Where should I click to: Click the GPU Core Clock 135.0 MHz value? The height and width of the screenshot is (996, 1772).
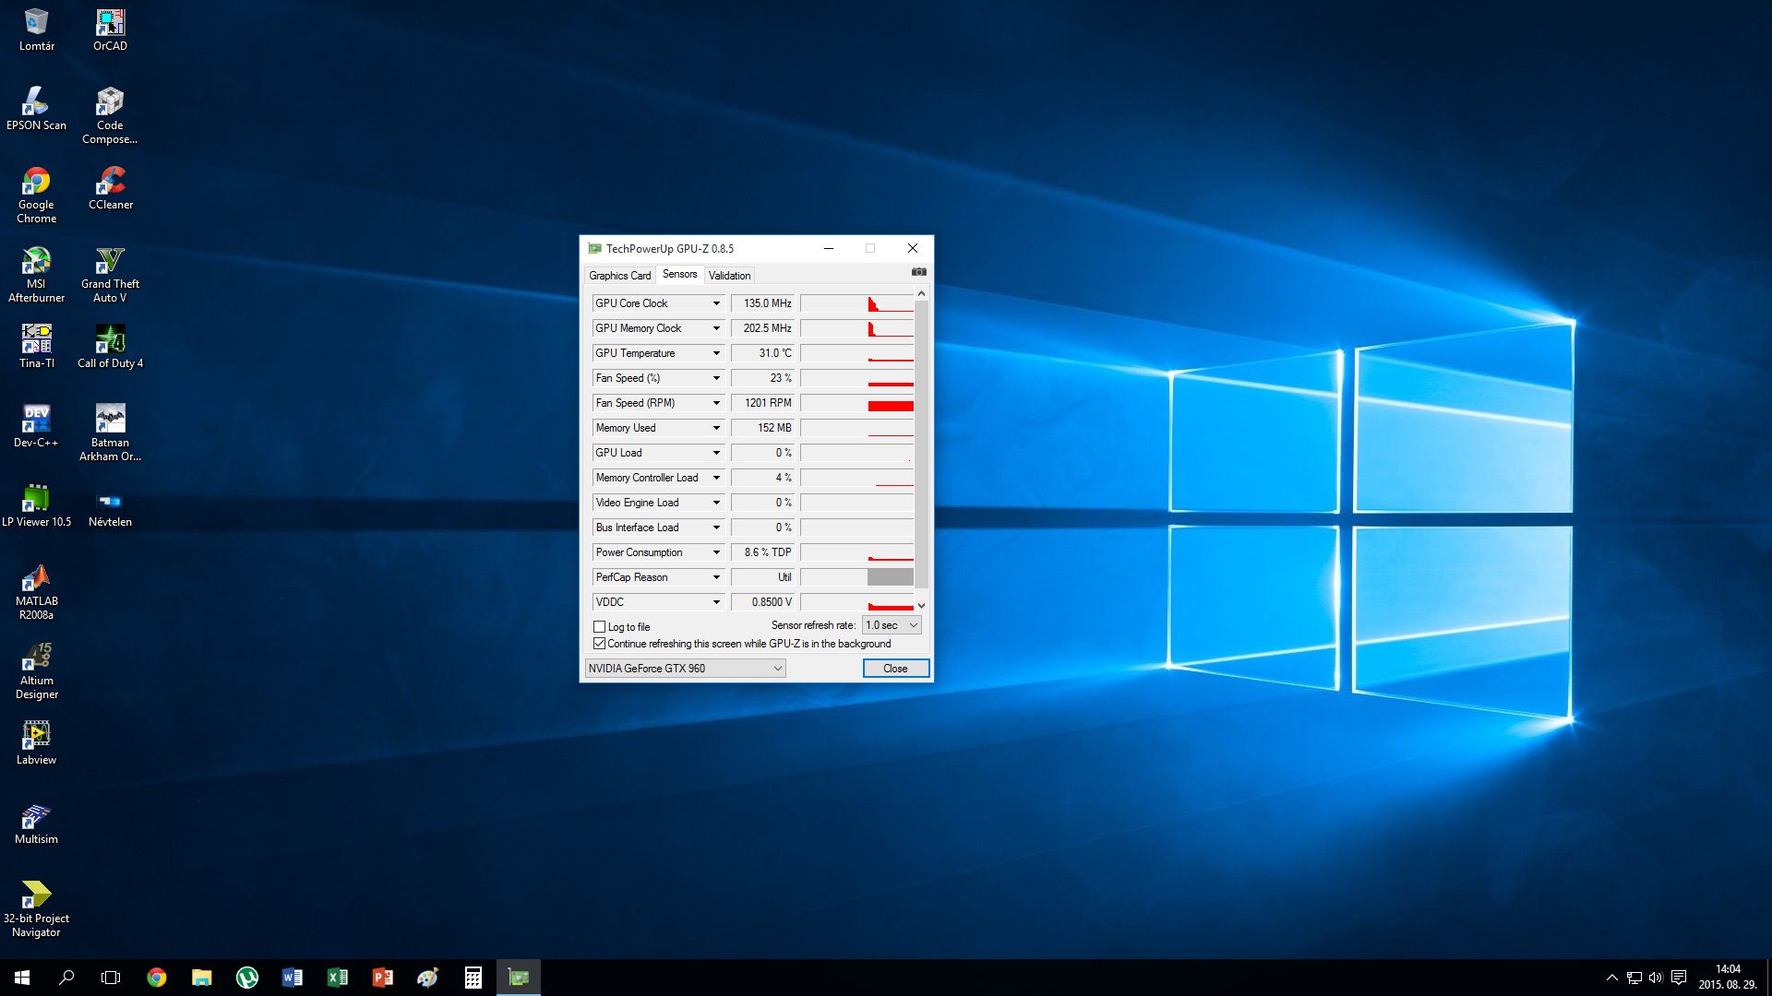click(x=763, y=303)
